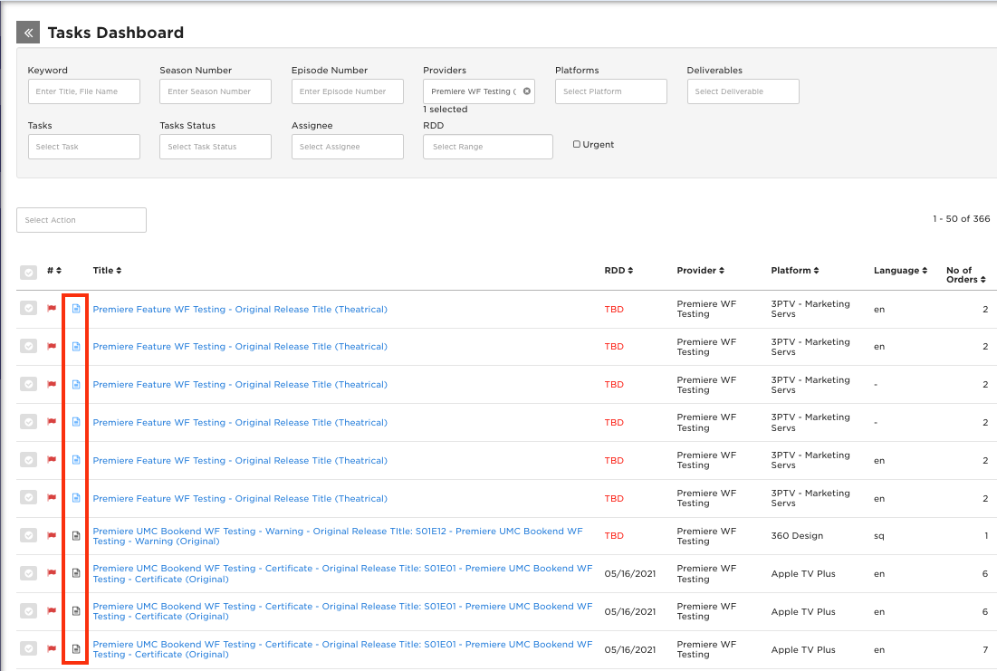Click the order count '1' in the 360 Design row
The image size is (997, 671).
click(985, 535)
